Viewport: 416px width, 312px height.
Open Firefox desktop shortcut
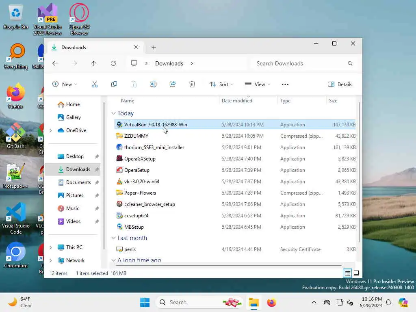(x=16, y=96)
